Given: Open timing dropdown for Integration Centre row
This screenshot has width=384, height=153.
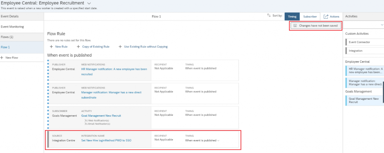Looking at the screenshot, I should (x=202, y=140).
